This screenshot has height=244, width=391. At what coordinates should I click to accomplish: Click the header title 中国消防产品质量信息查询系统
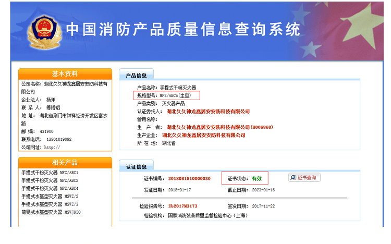[x=183, y=29]
